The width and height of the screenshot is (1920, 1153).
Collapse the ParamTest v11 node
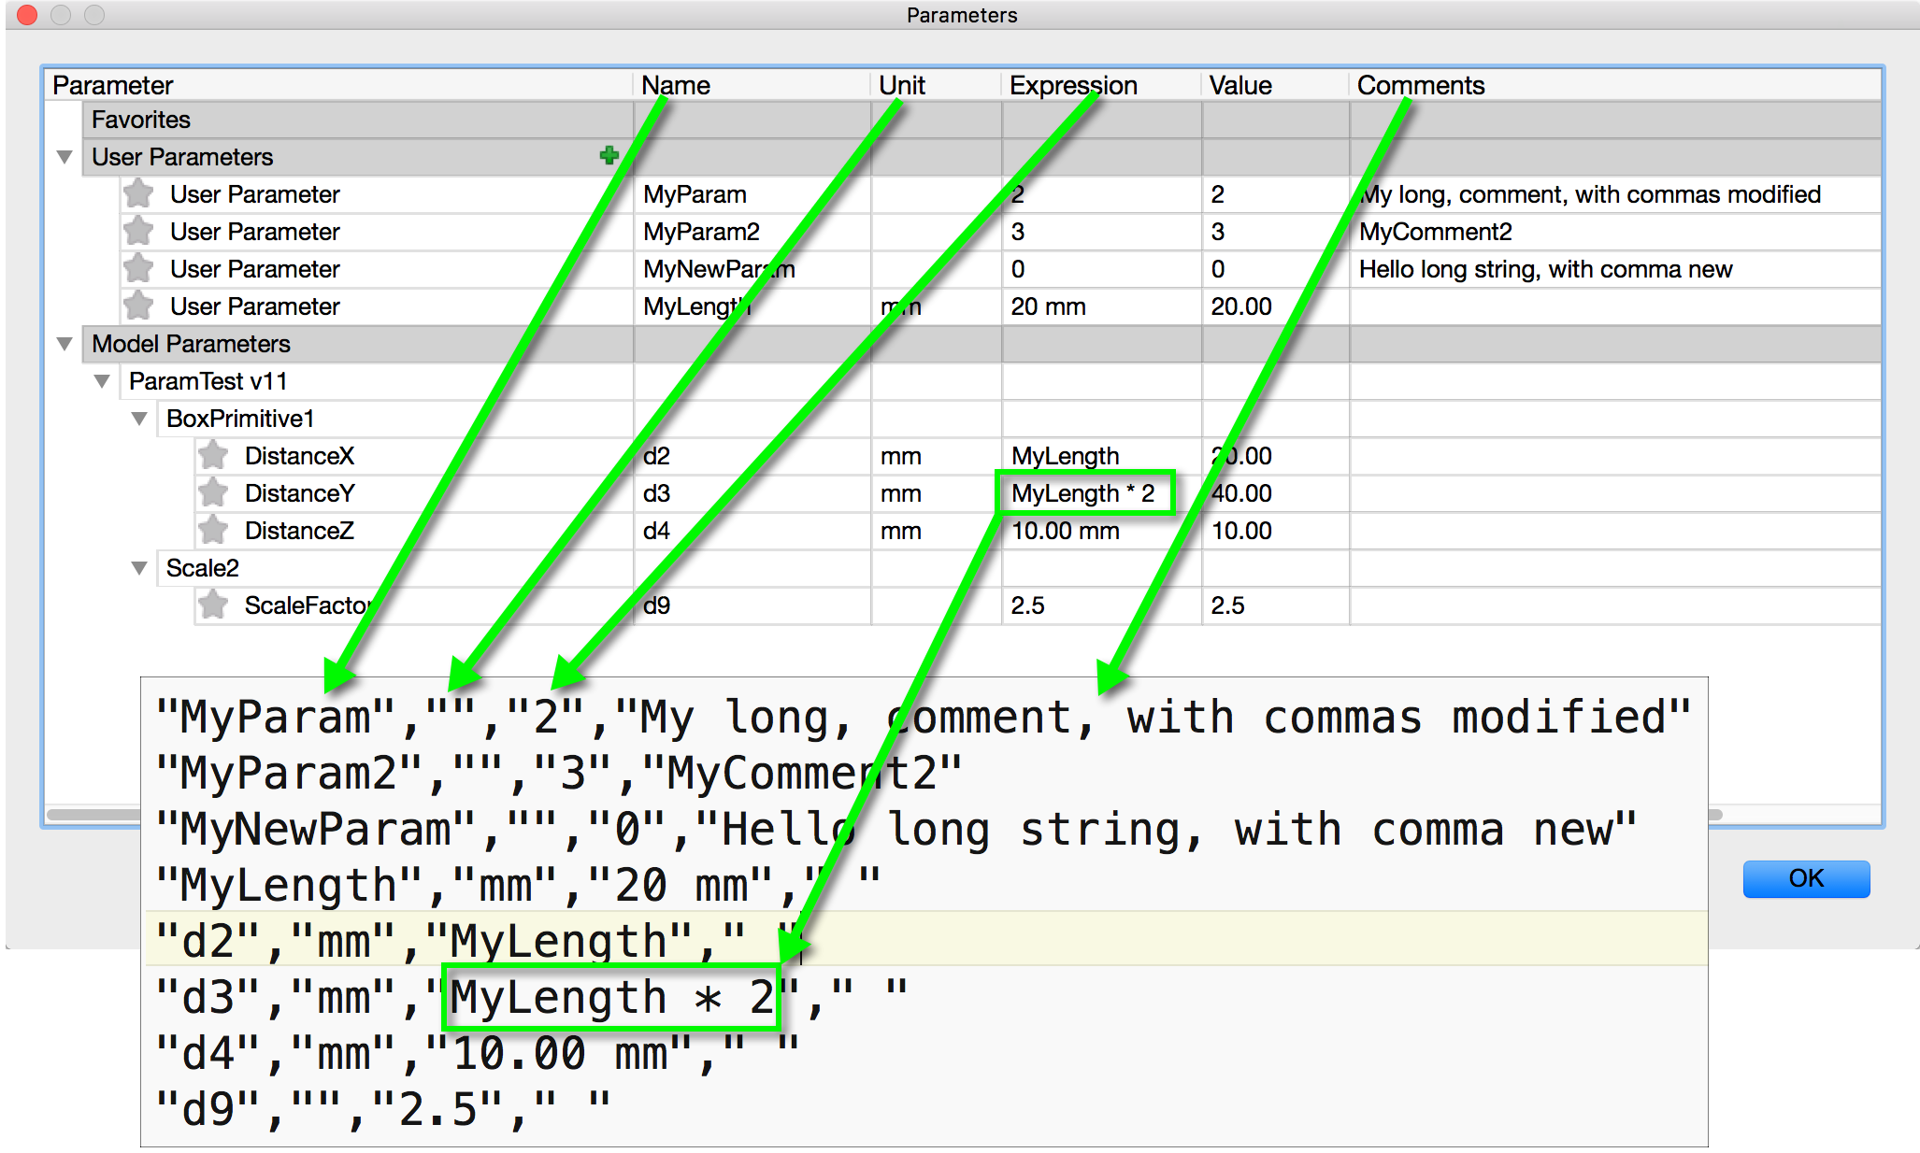102,381
